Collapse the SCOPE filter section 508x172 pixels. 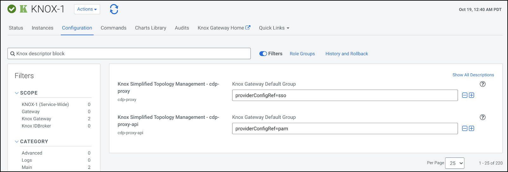coord(17,93)
